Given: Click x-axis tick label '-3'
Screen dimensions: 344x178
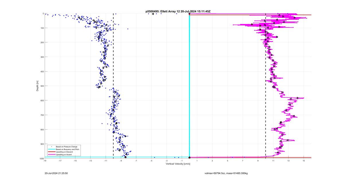Looking at the screenshot, I should [167, 161].
